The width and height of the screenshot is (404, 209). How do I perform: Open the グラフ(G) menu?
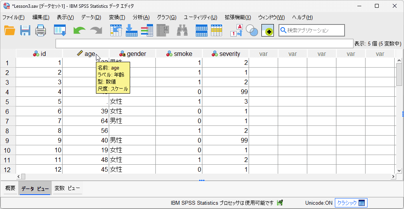[x=167, y=17]
